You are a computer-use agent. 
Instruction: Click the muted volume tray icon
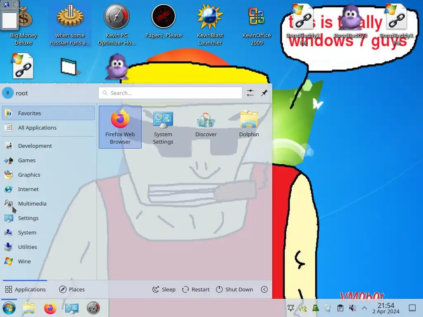pos(352,308)
